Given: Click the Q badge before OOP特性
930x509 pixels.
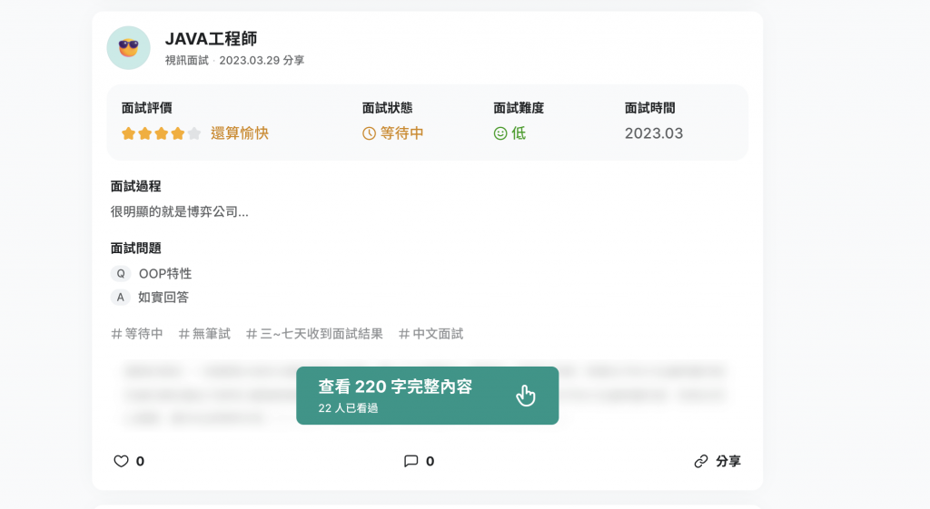Looking at the screenshot, I should click(121, 273).
